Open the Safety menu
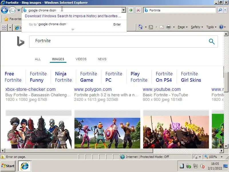229x172 pixels. click(197, 27)
